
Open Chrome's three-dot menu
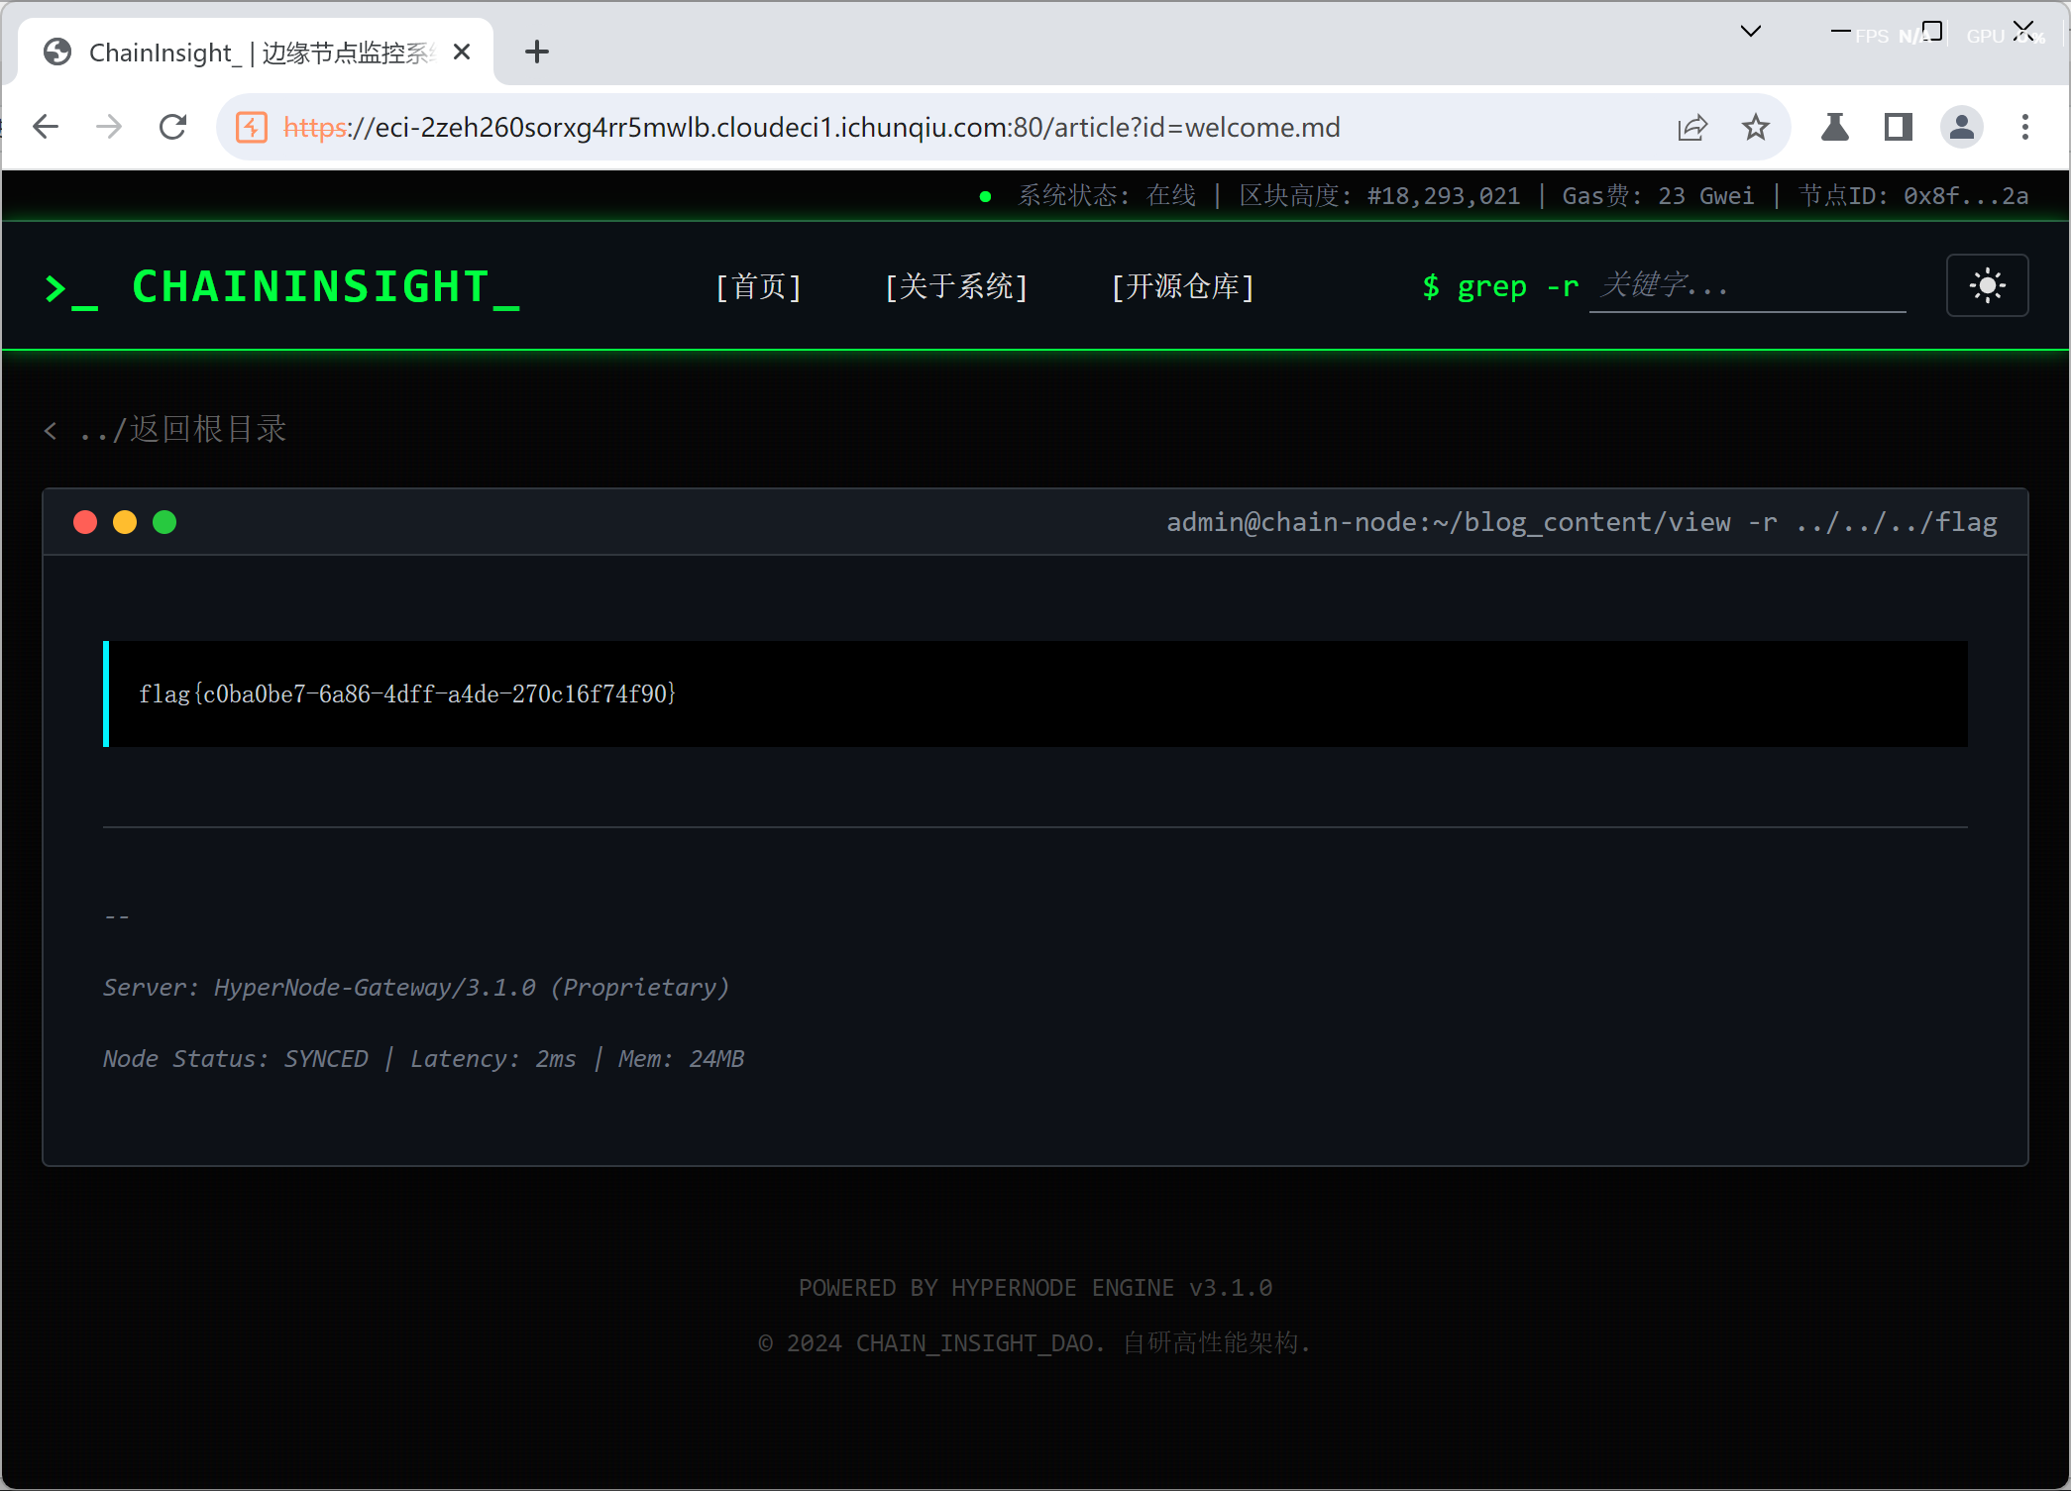[2024, 127]
